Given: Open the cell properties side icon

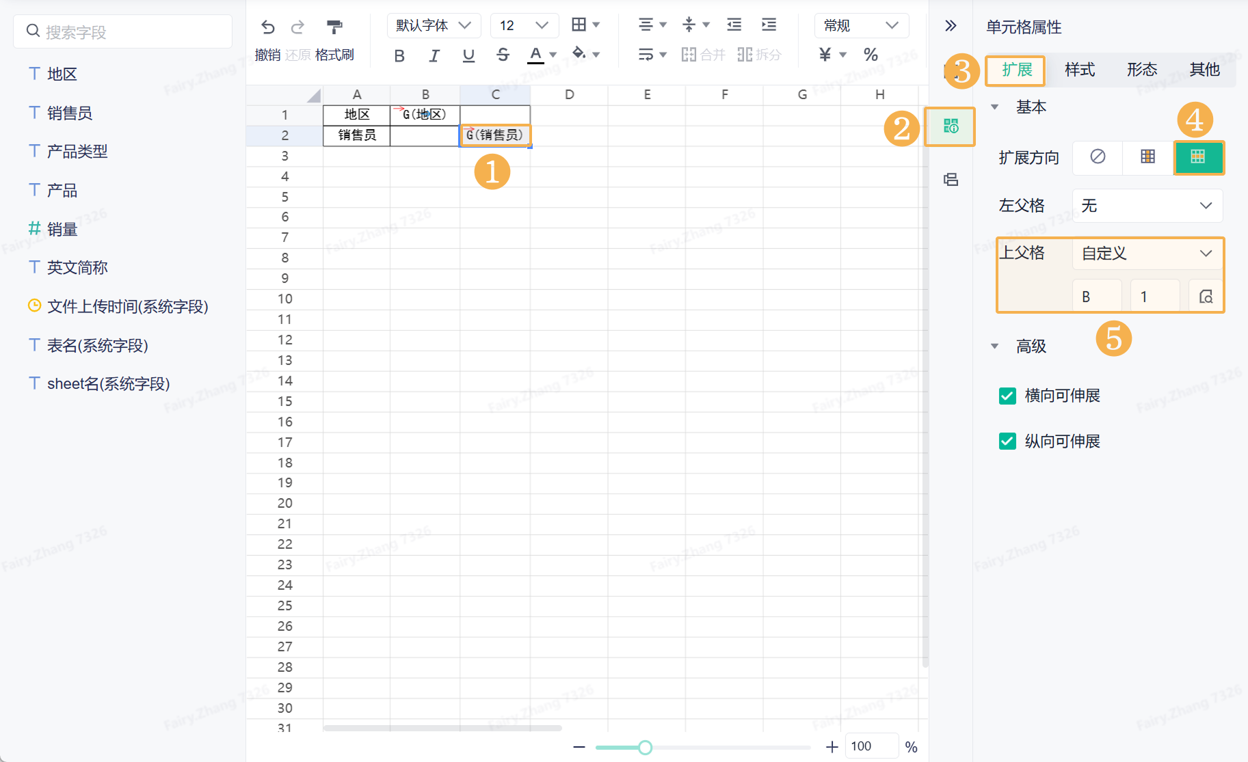Looking at the screenshot, I should (x=951, y=126).
